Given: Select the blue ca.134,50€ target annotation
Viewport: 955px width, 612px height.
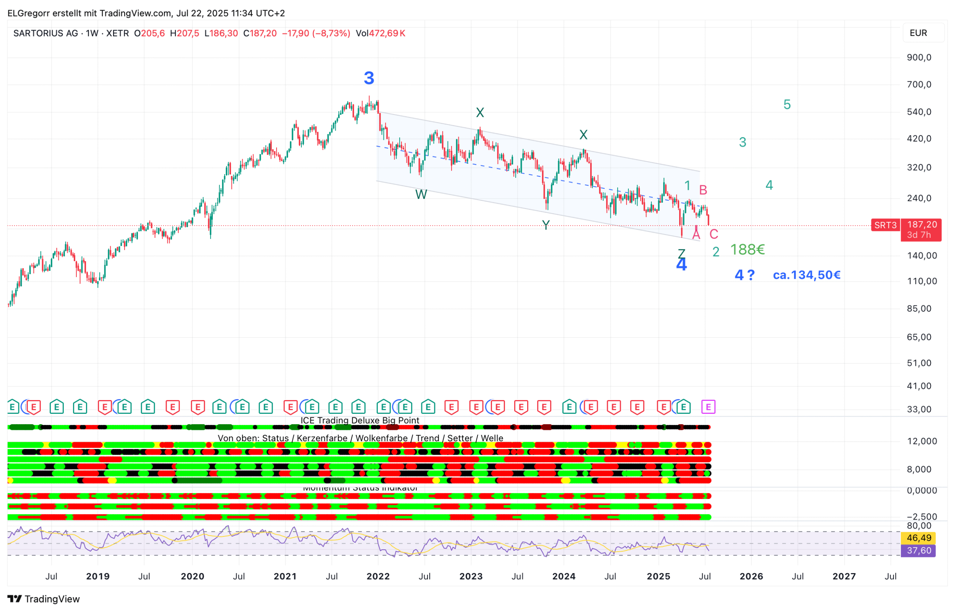Looking at the screenshot, I should coord(806,275).
